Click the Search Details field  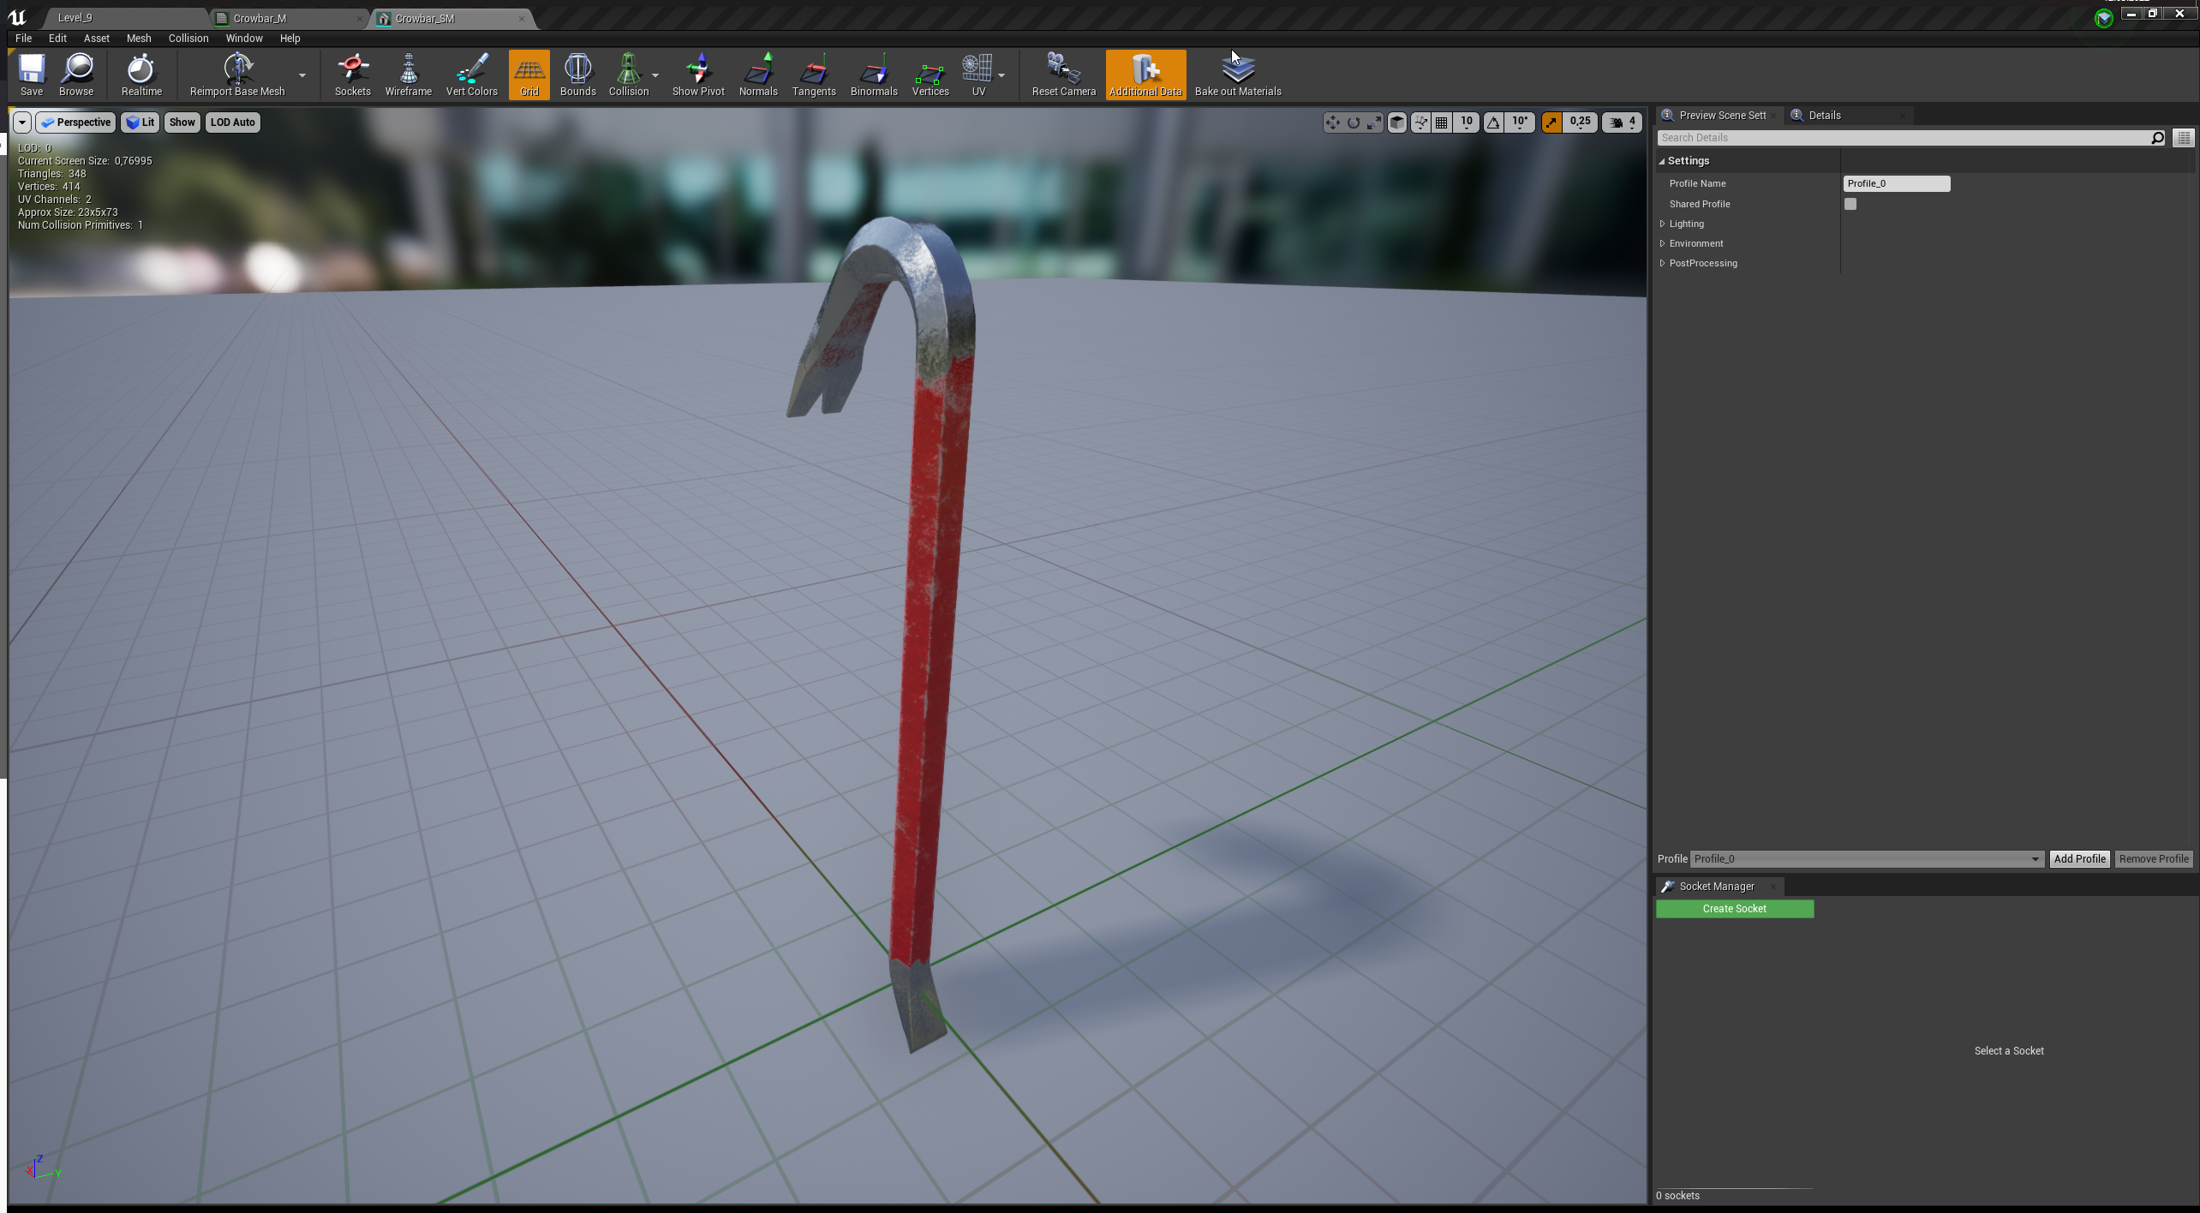click(x=1911, y=138)
